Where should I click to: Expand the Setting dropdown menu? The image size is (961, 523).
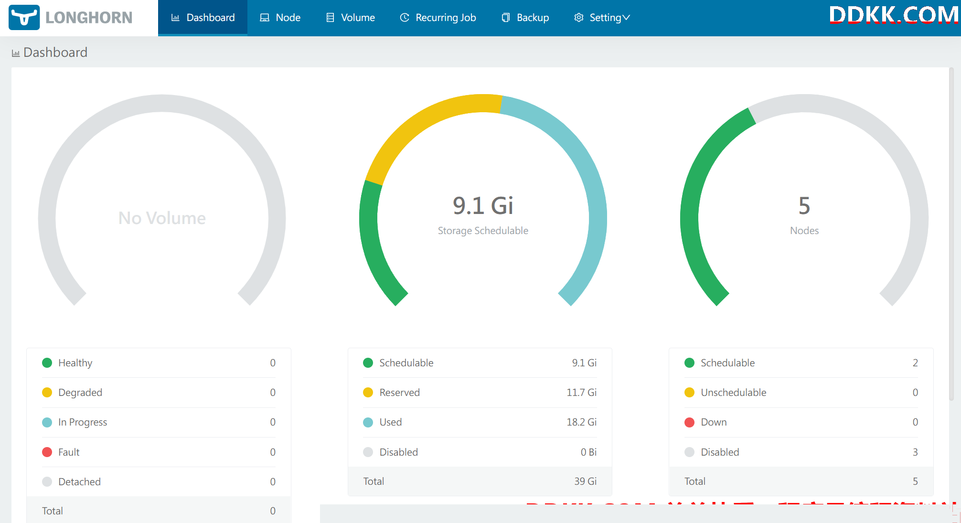point(602,18)
